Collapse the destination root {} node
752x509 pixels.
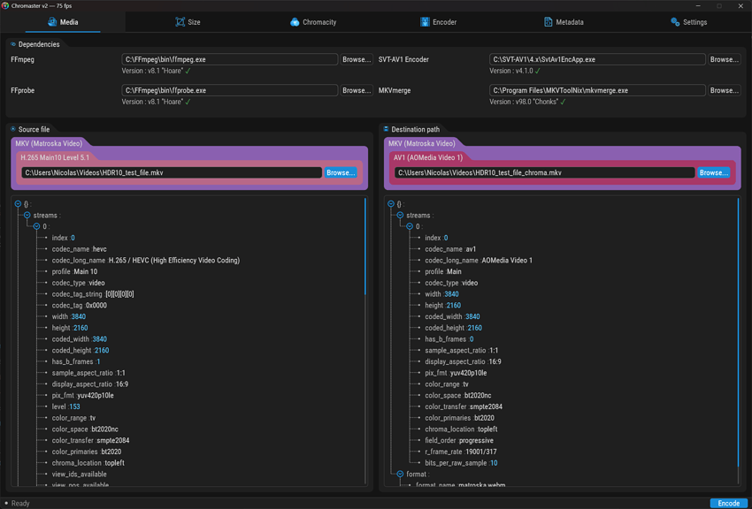391,203
